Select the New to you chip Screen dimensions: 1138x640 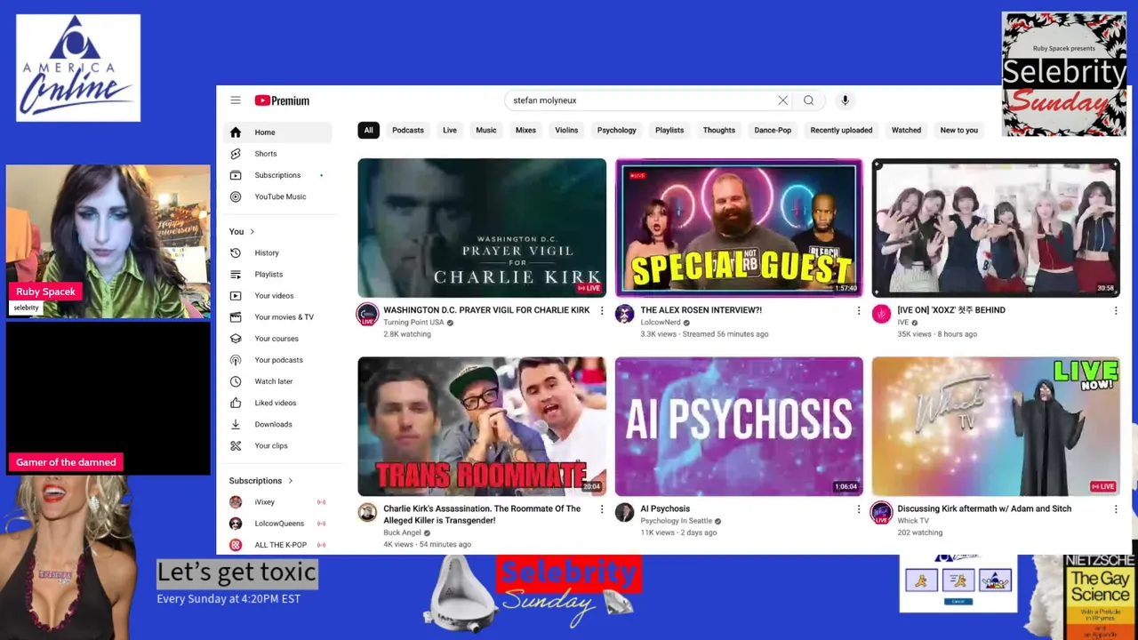click(x=959, y=130)
